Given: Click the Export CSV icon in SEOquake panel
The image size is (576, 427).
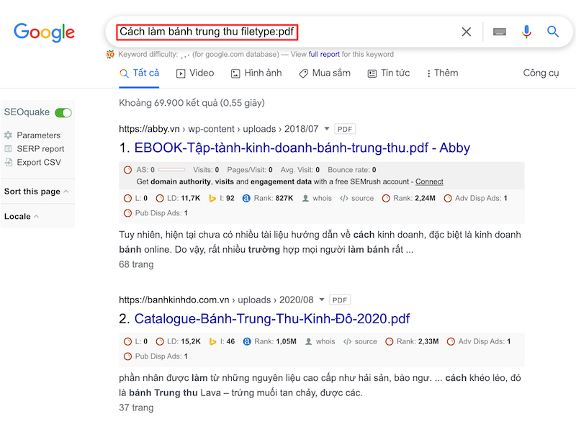Looking at the screenshot, I should pyautogui.click(x=7, y=162).
